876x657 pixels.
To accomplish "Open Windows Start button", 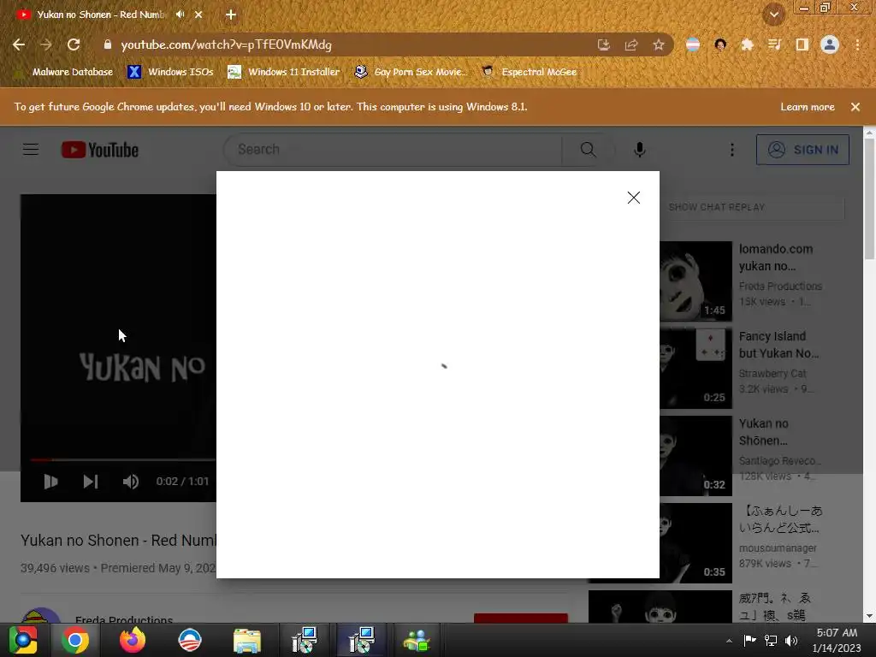I will point(23,640).
